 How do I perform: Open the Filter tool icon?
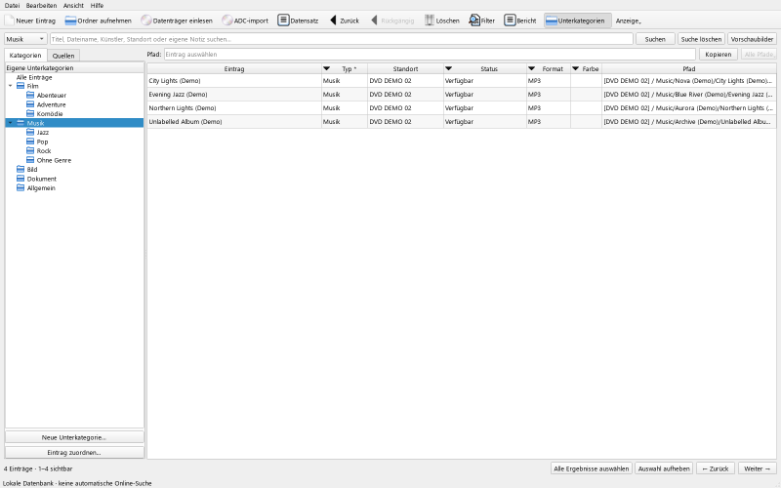(x=474, y=20)
